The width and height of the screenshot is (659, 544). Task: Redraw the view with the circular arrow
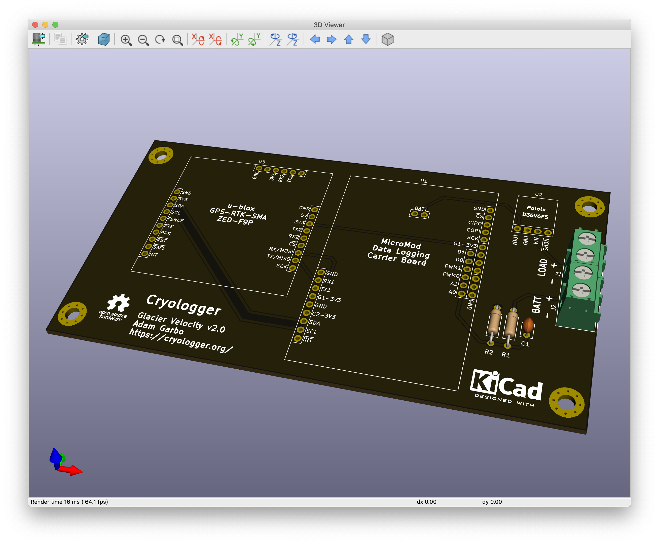[x=160, y=40]
